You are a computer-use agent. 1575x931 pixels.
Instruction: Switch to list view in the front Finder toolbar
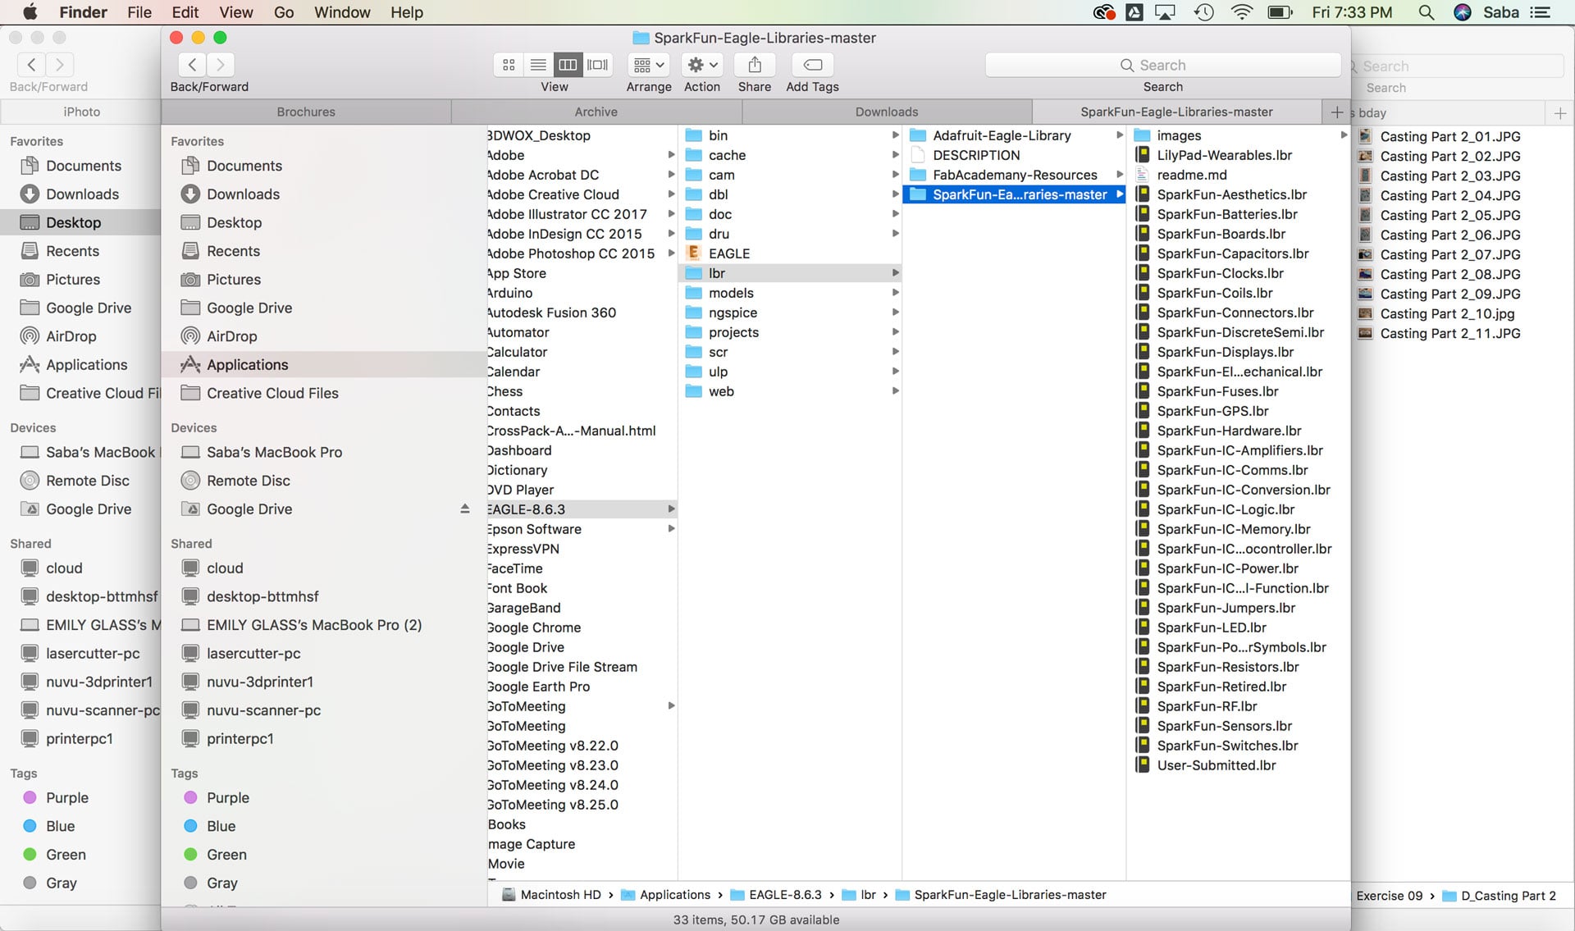[538, 65]
